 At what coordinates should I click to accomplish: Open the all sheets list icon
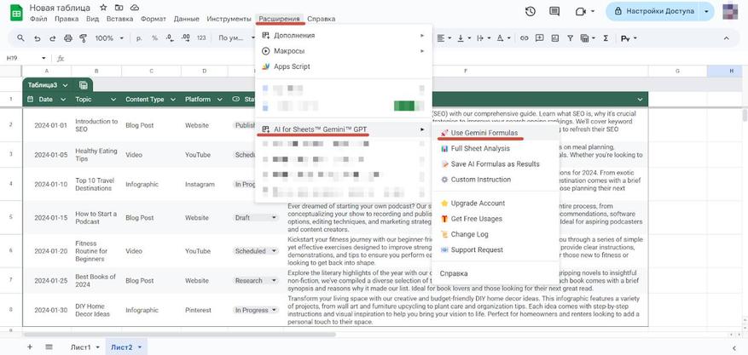[49, 346]
